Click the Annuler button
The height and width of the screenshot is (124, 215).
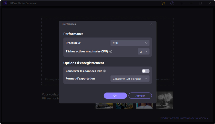point(140,96)
